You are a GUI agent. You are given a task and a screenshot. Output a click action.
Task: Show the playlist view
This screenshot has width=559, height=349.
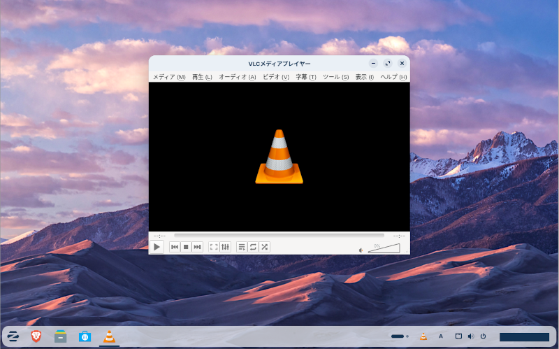(242, 247)
